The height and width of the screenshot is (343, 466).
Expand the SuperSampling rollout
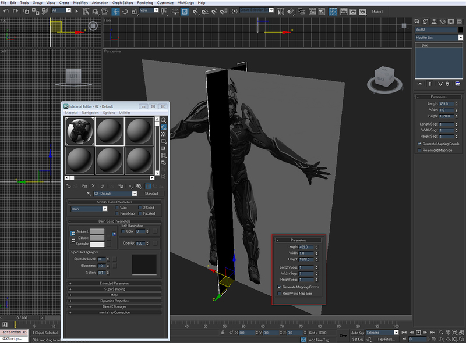(114, 289)
